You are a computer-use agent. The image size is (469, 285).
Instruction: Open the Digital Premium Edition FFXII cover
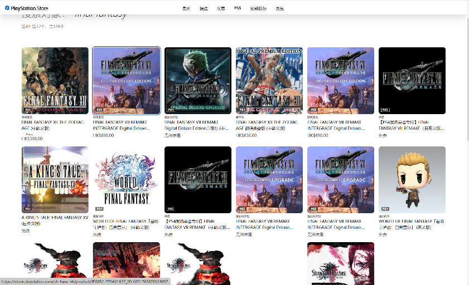pos(269,81)
